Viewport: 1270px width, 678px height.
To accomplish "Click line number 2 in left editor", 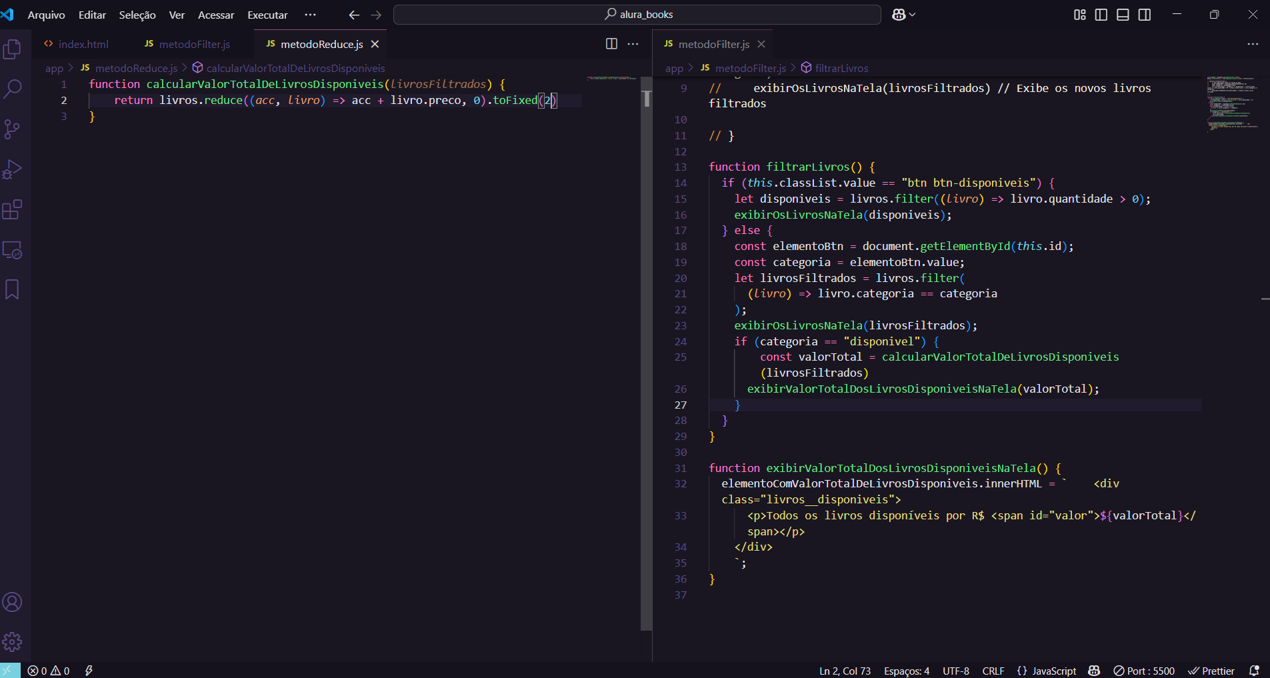I will 64,100.
